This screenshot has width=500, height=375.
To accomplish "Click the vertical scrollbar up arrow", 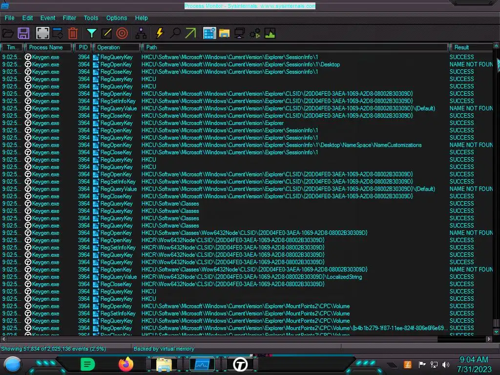I will click(x=496, y=46).
